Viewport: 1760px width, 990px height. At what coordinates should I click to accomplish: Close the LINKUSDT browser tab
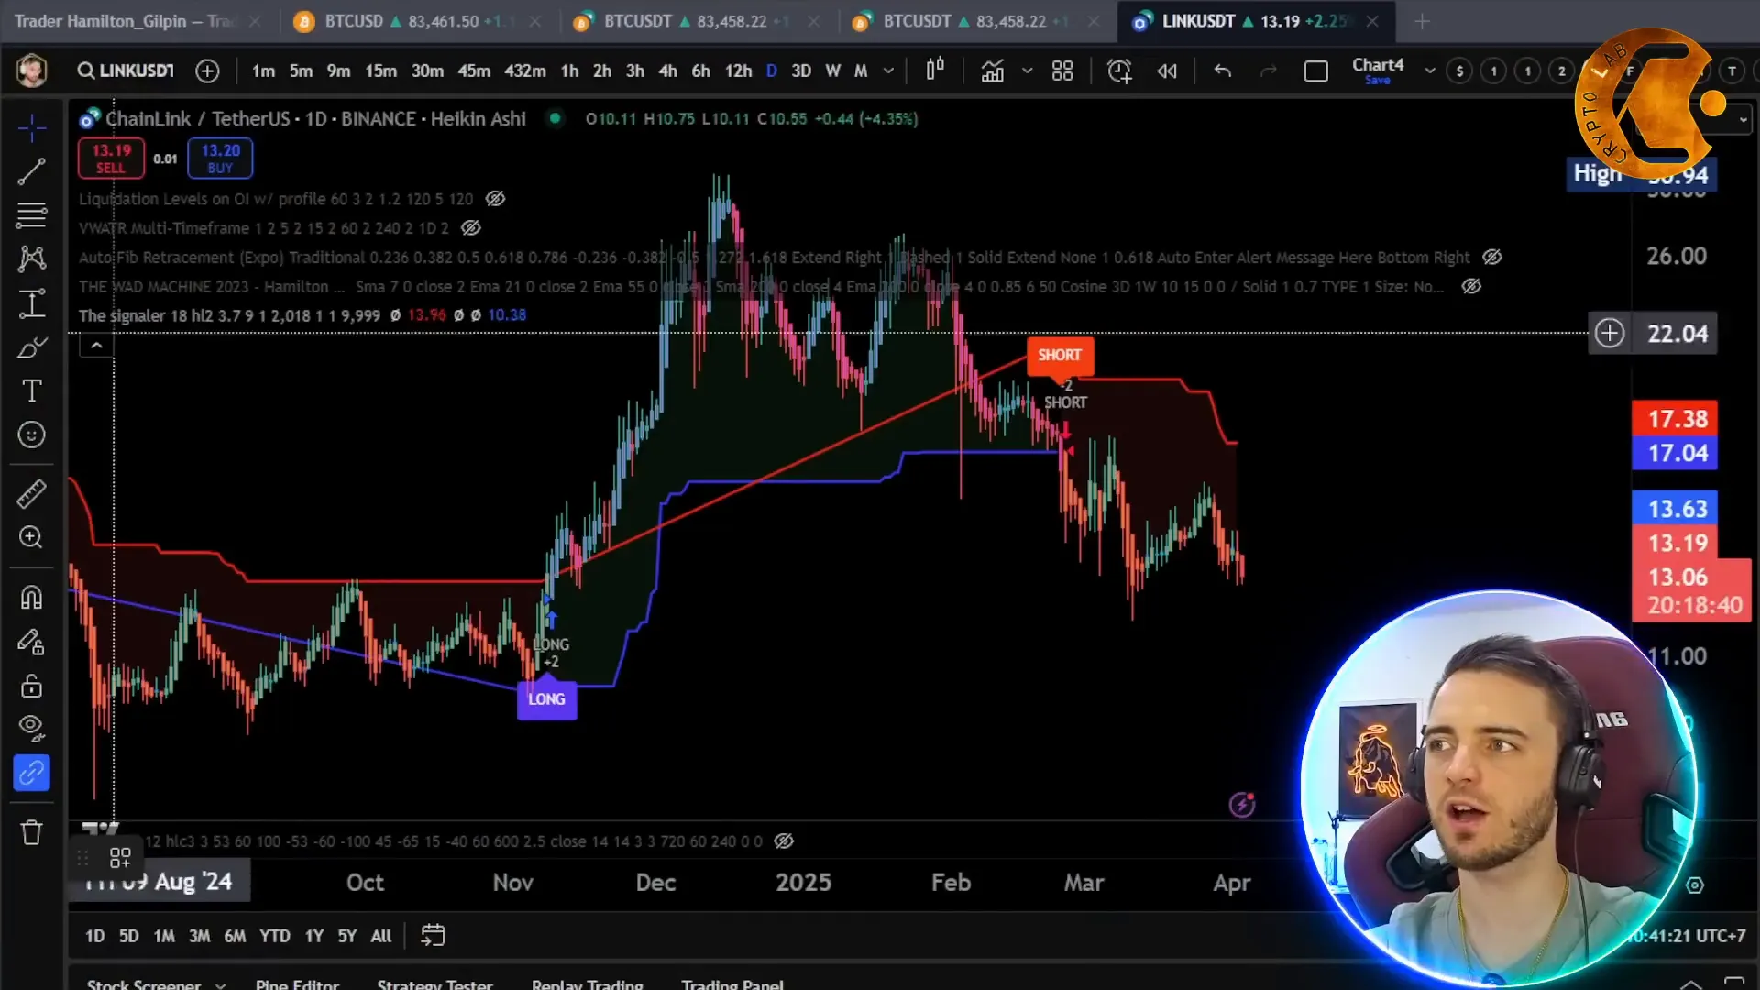click(x=1371, y=21)
